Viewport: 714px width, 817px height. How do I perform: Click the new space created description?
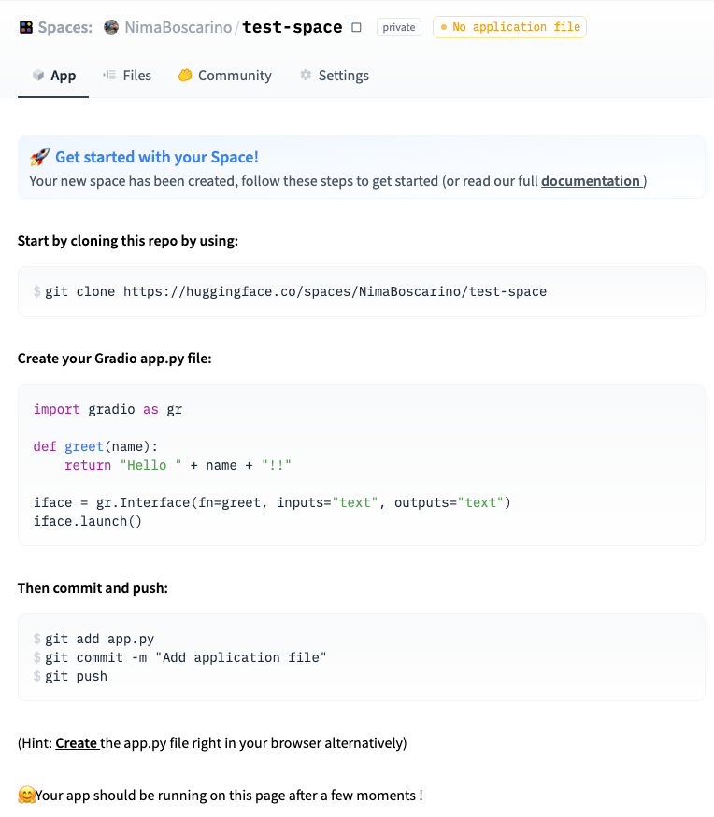tap(338, 181)
